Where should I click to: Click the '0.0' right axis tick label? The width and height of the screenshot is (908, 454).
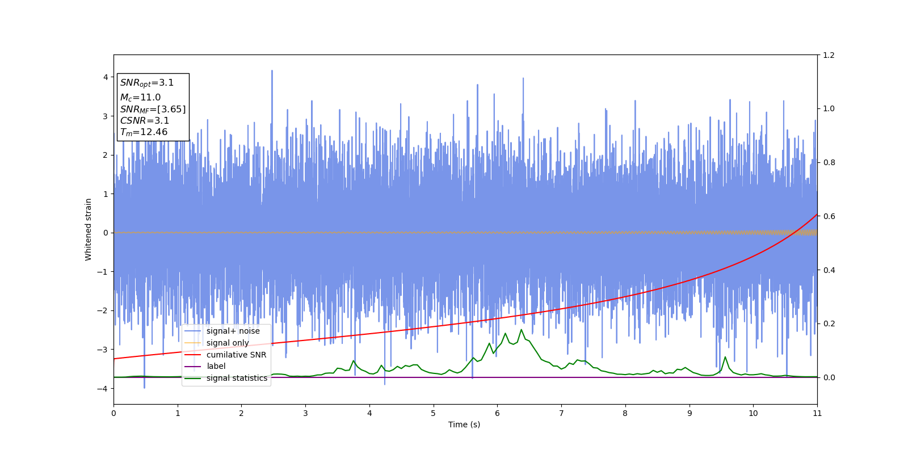click(829, 377)
